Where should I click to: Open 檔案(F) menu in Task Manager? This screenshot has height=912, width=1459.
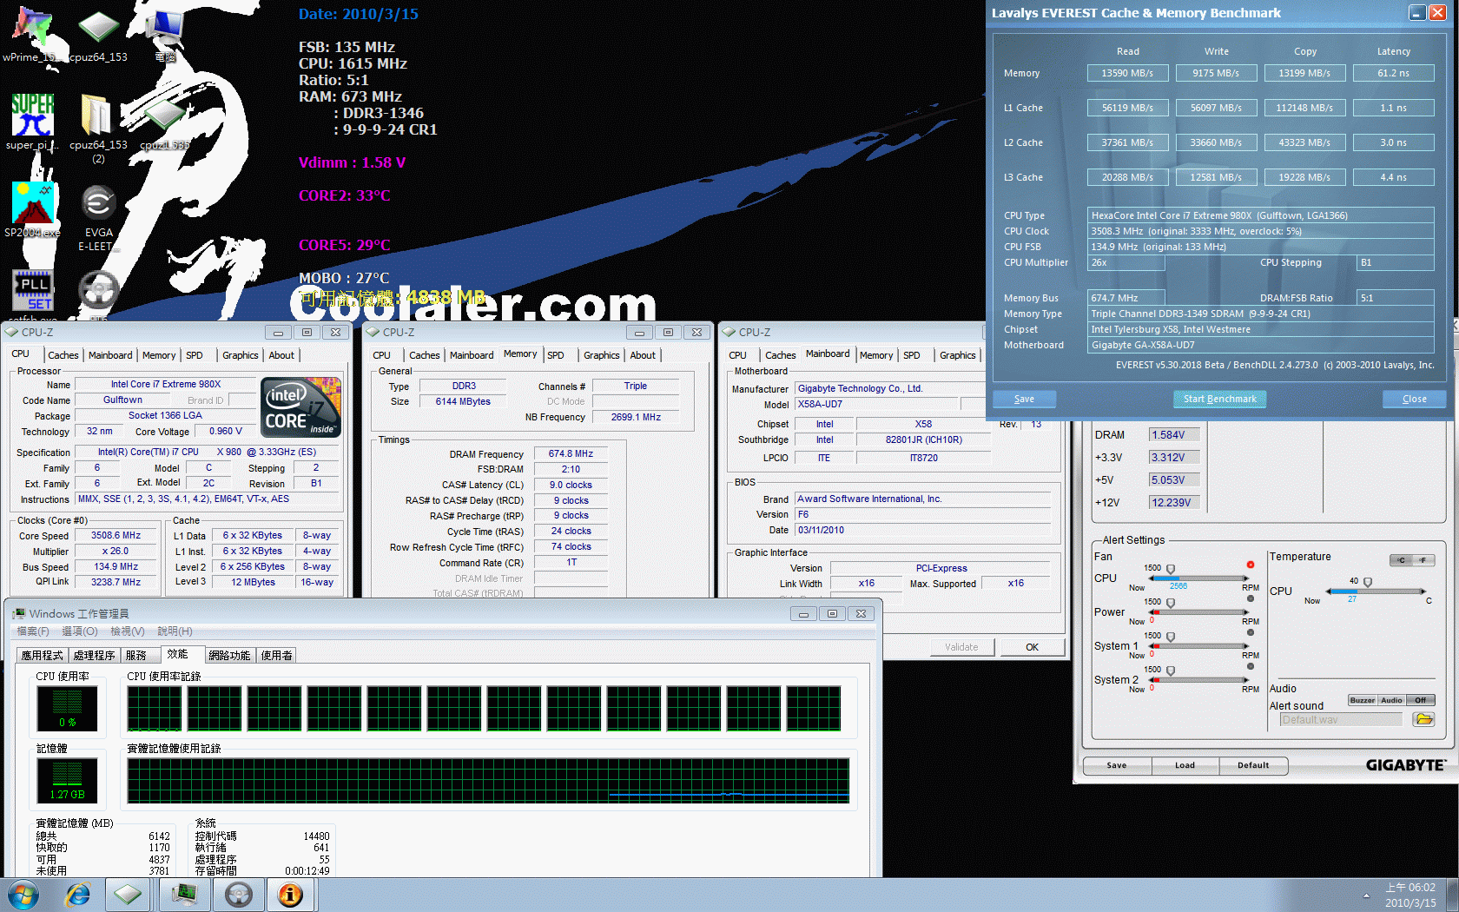pos(33,631)
